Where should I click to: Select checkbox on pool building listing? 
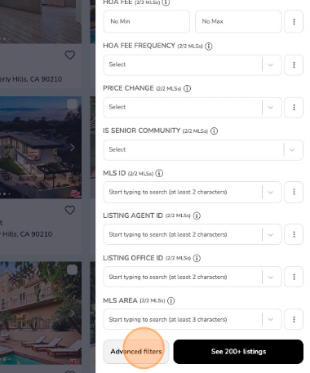[x=72, y=269]
